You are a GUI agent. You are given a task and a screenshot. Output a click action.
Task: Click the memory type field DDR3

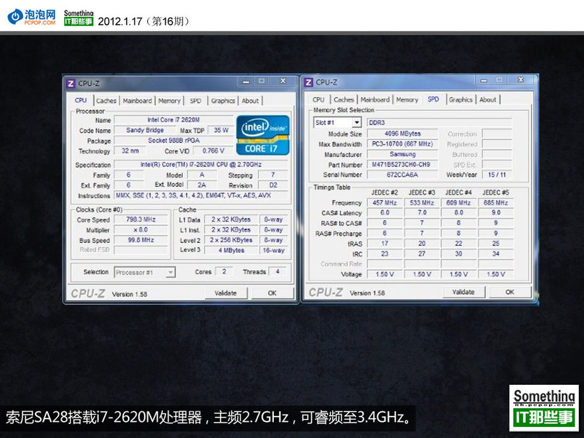(x=440, y=123)
